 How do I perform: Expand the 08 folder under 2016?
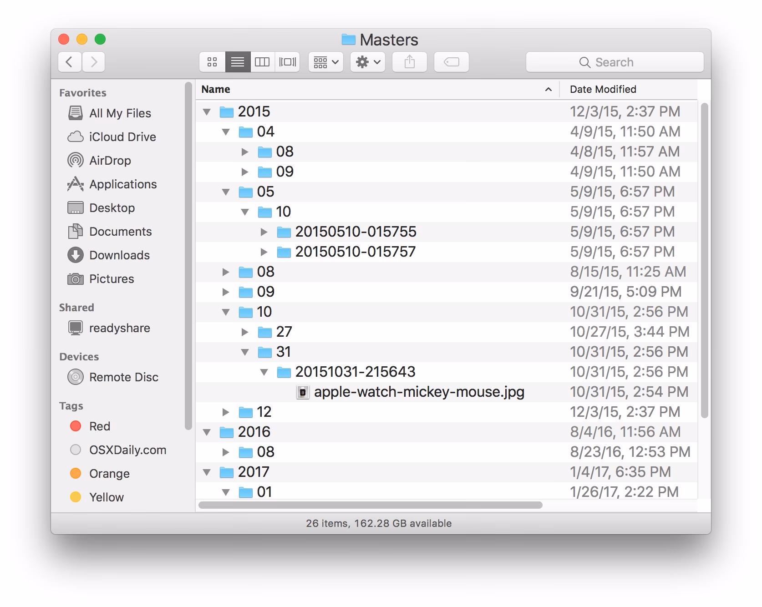pos(226,452)
